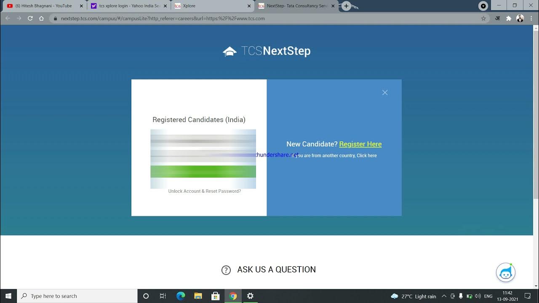
Task: View site security lock info
Action: click(55, 19)
